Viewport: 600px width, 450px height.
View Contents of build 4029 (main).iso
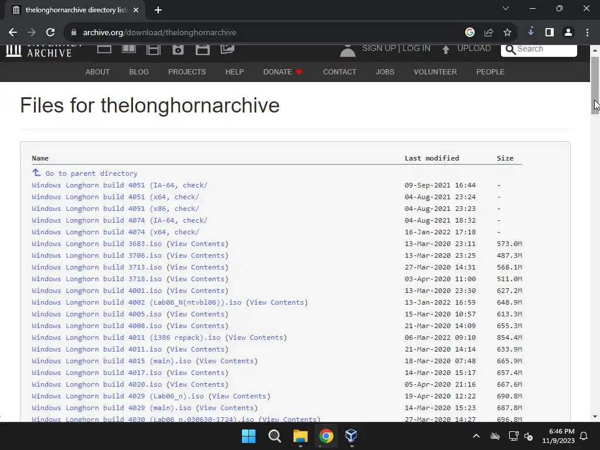pyautogui.click(x=227, y=408)
